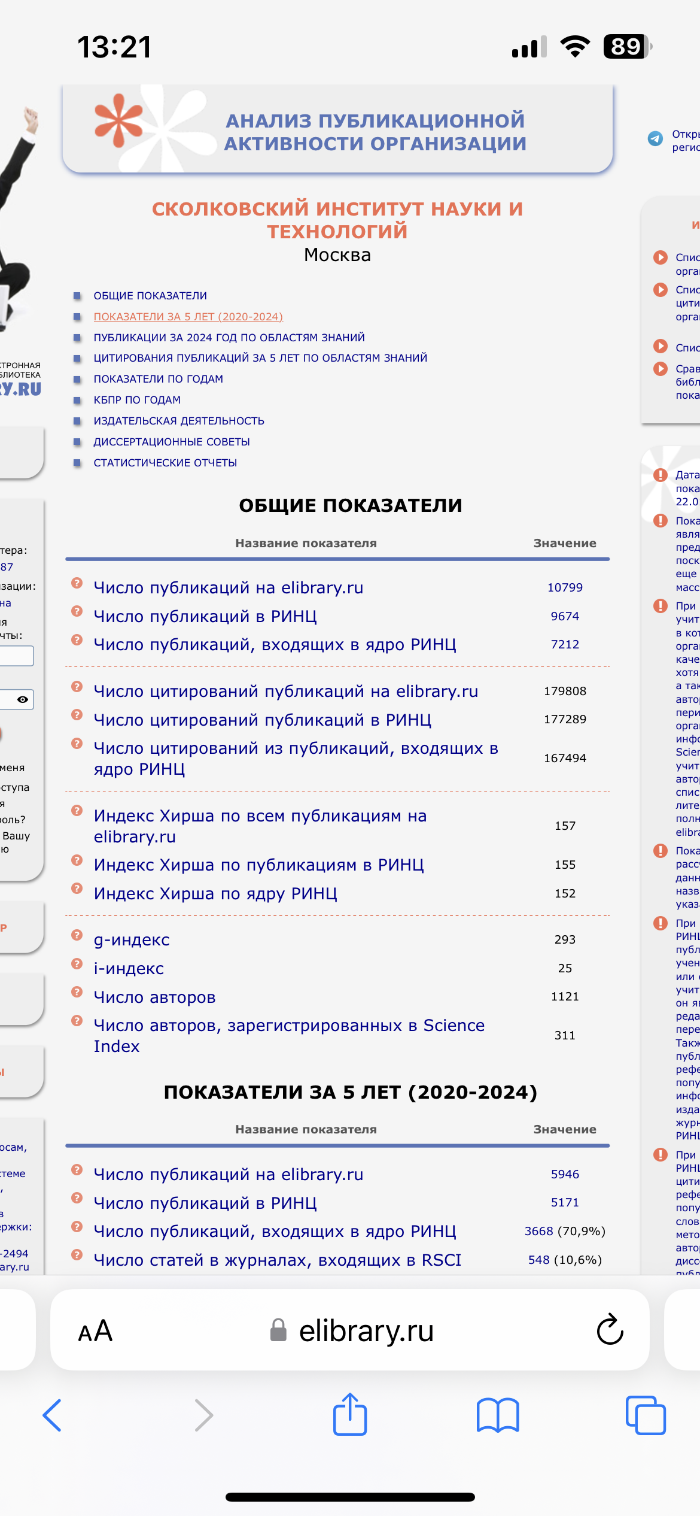Image resolution: width=700 pixels, height=1516 pixels.
Task: Click the help icon beside 'Число публикаций в РИНЦ' 9674
Action: click(x=77, y=611)
